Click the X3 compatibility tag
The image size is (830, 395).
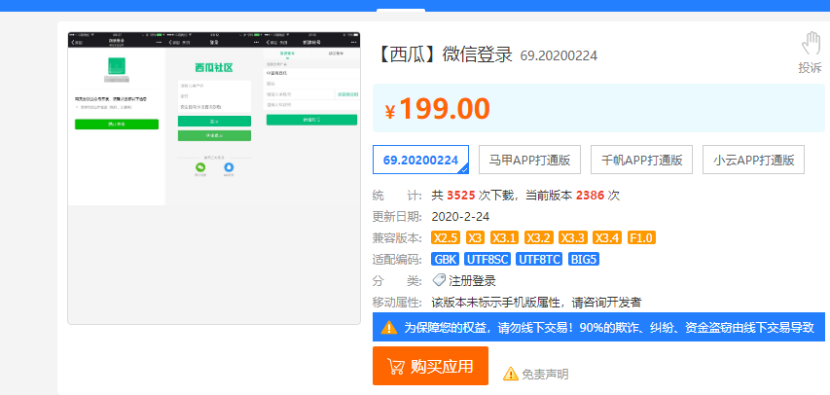click(x=475, y=237)
